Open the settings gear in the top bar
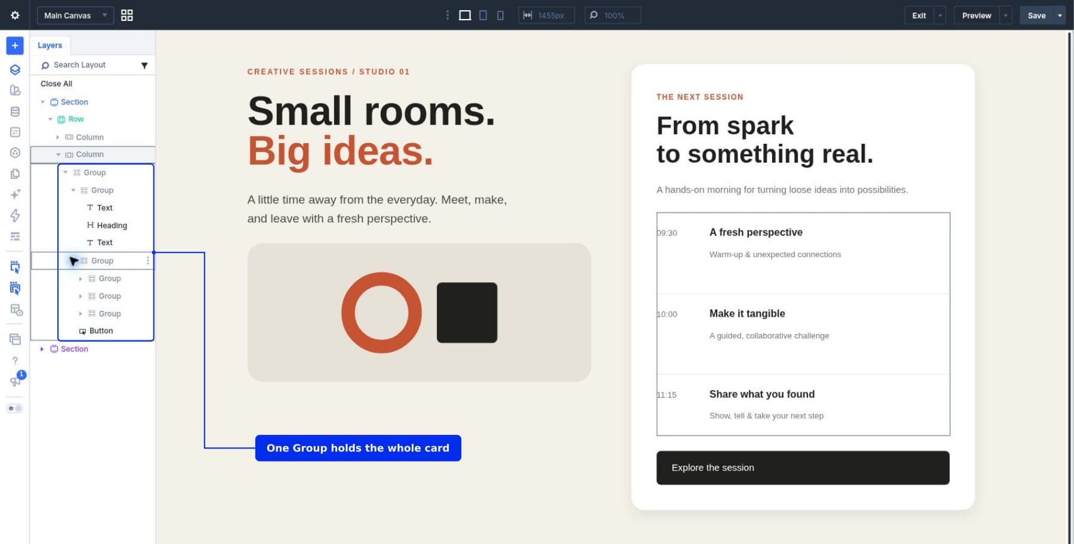 pos(15,15)
